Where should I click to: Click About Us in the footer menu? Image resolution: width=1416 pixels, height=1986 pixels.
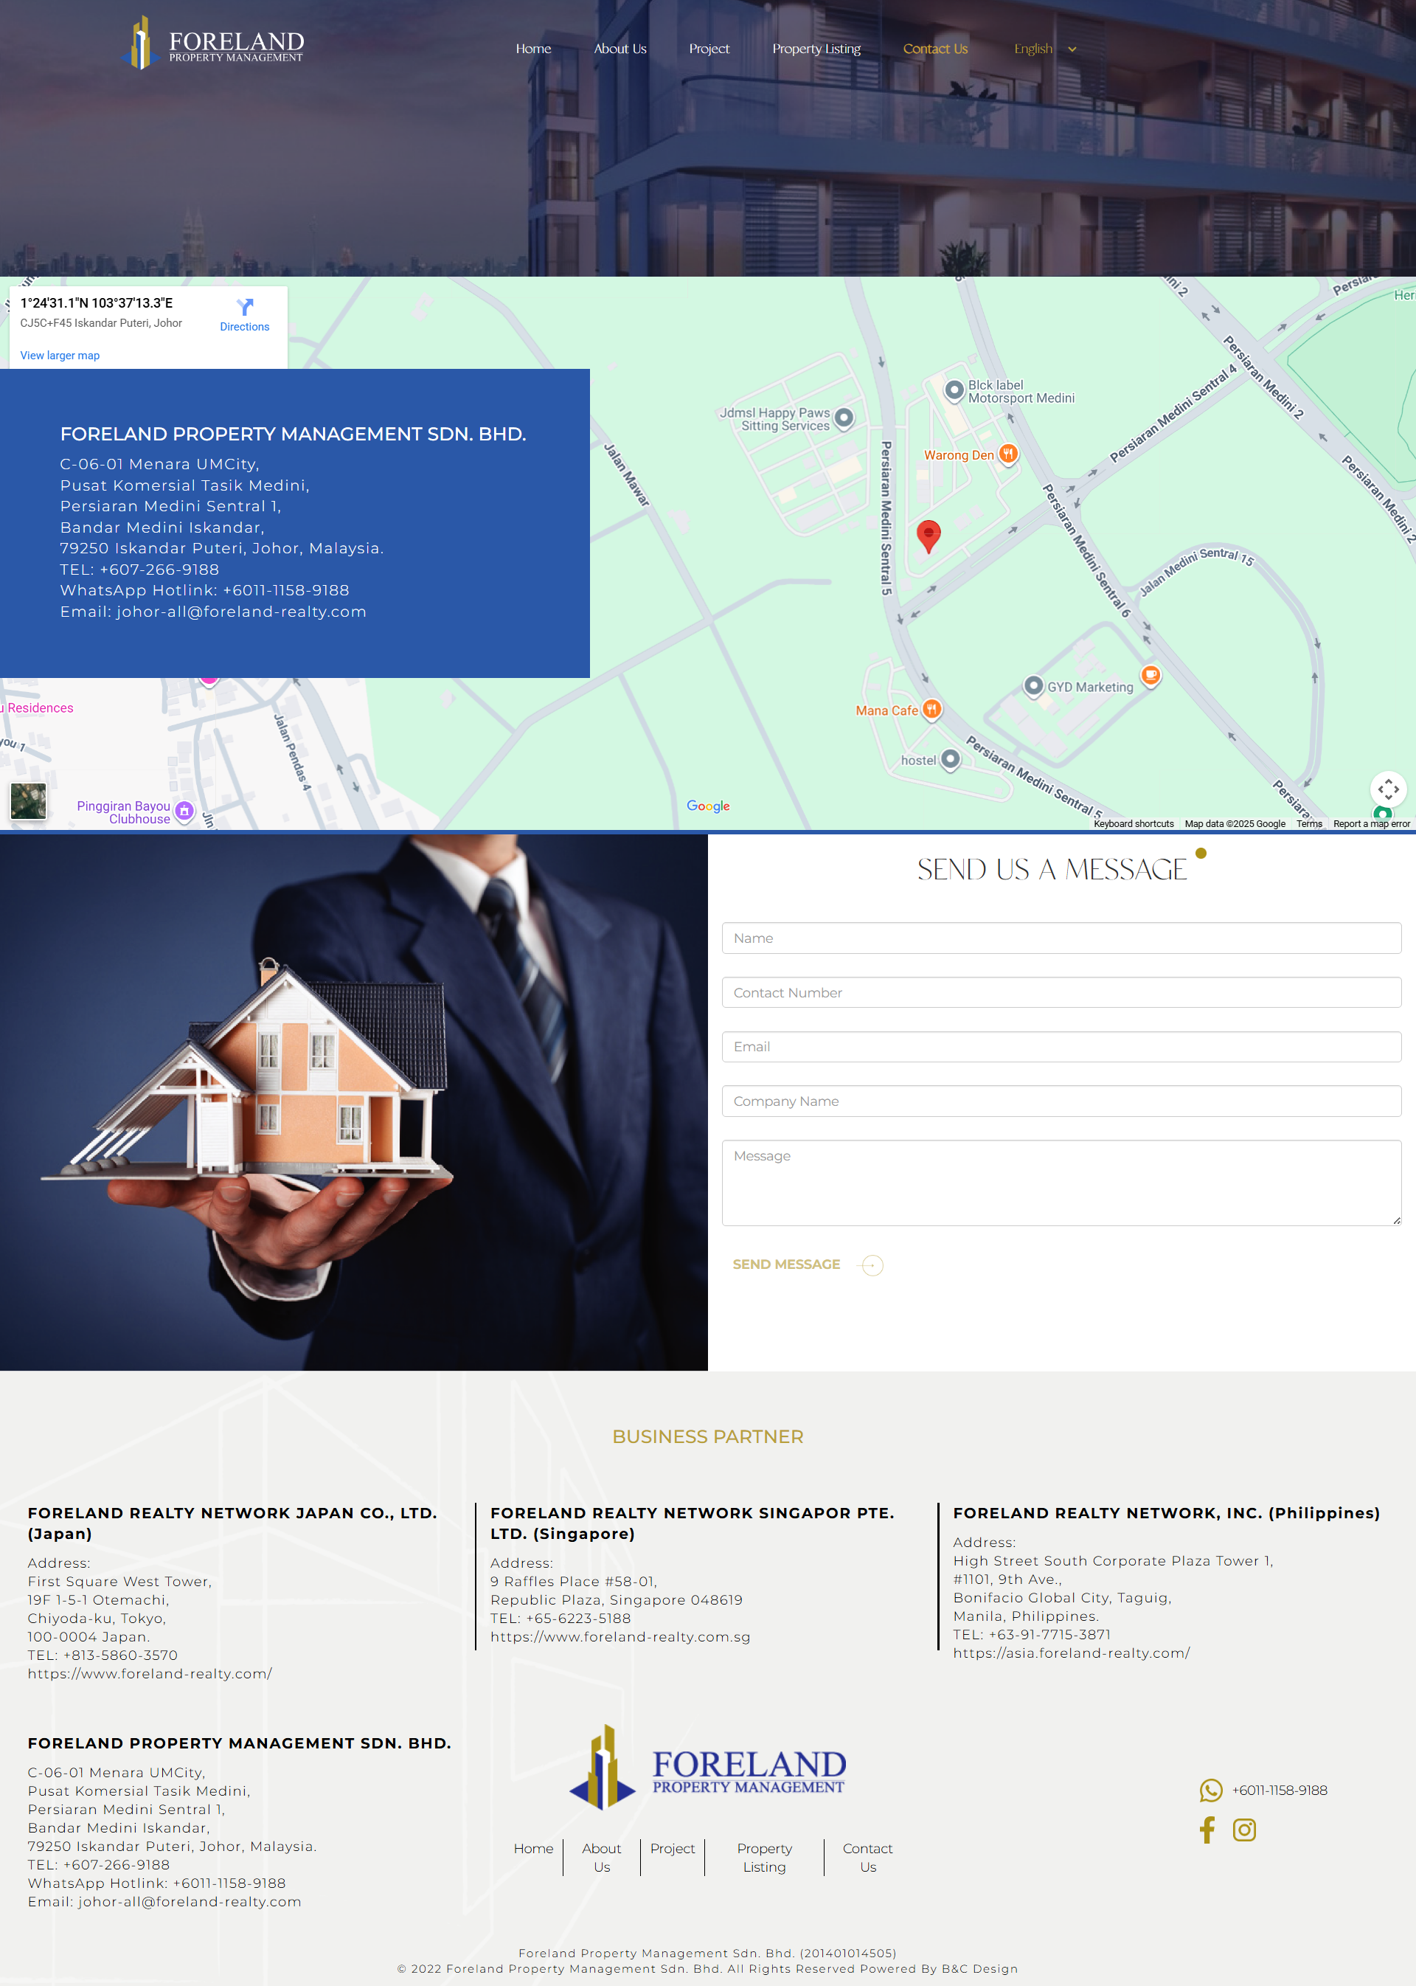[x=602, y=1858]
